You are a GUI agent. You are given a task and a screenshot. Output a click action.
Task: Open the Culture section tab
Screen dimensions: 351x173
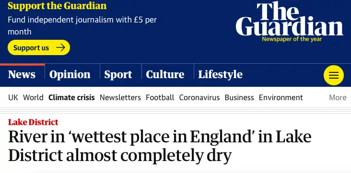coord(165,75)
